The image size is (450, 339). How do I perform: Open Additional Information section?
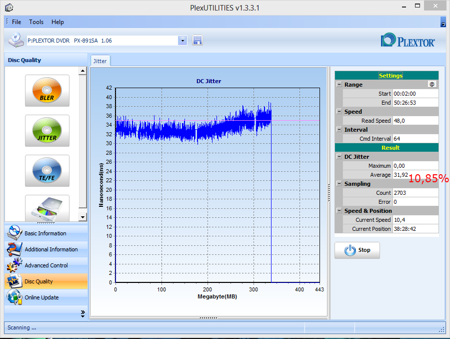tap(46, 249)
